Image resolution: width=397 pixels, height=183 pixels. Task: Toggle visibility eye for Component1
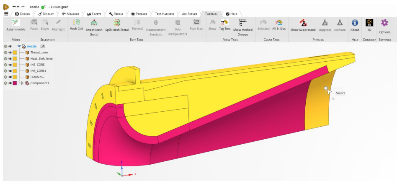click(10, 83)
